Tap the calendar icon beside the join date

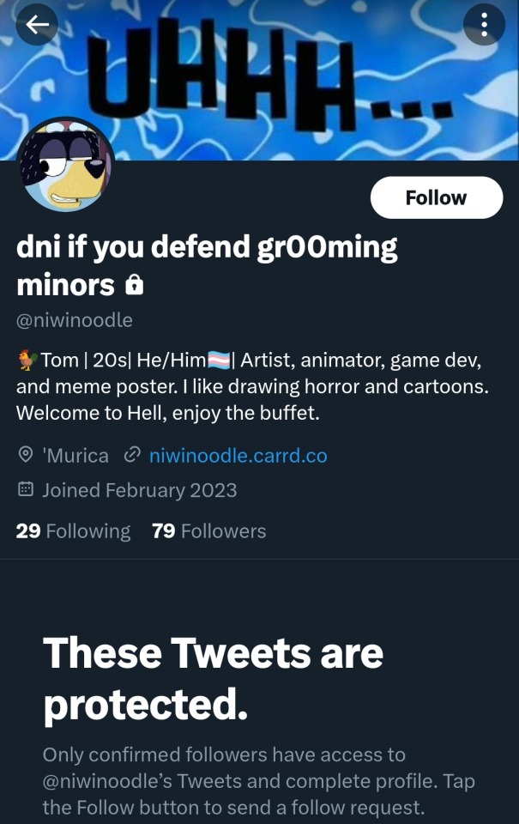[26, 490]
